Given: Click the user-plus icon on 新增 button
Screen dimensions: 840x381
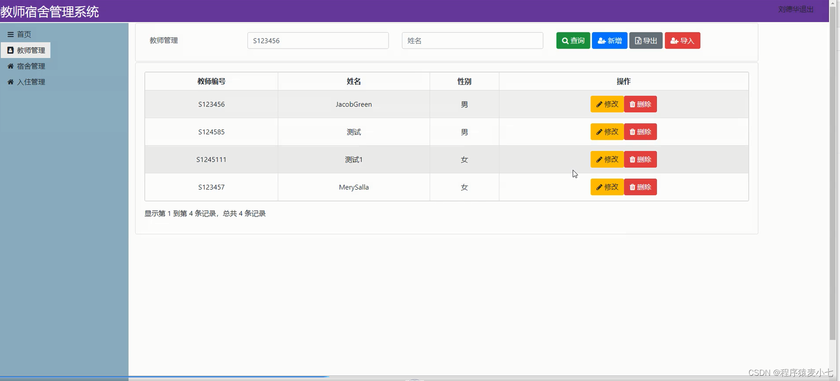Looking at the screenshot, I should [601, 41].
